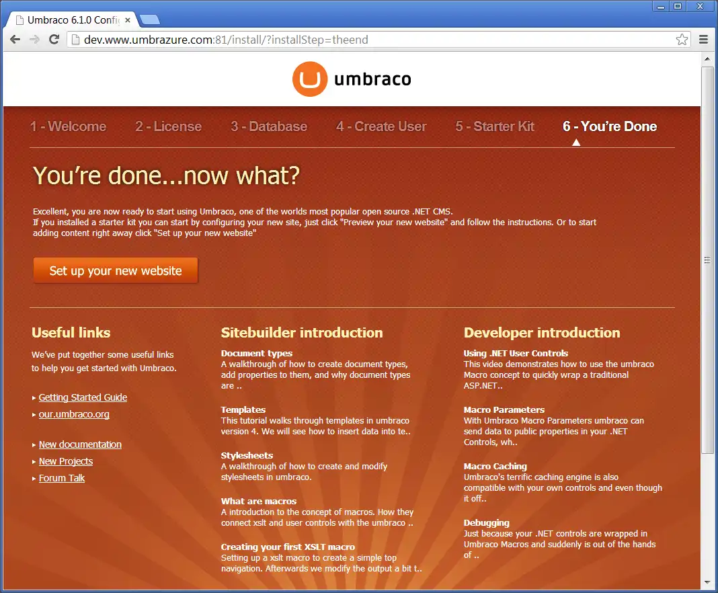Open a new browser tab
Viewport: 718px width, 593px height.
pos(150,19)
